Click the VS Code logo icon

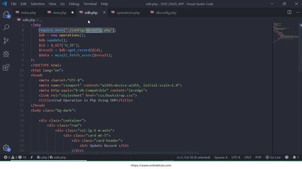click(x=4, y=4)
